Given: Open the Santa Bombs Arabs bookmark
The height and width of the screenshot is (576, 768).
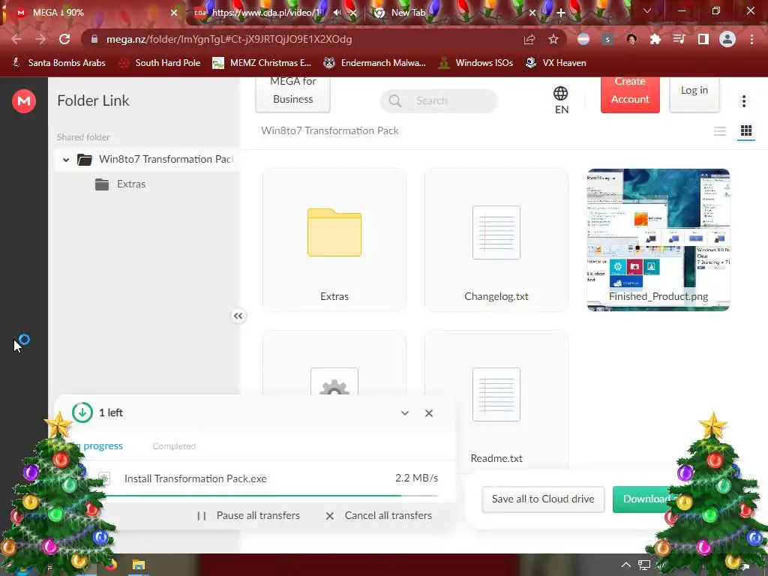Looking at the screenshot, I should (58, 63).
